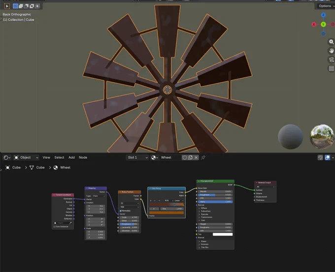Click the Cube mesh data breadcrumb icon
The height and width of the screenshot is (272, 335).
click(x=32, y=167)
